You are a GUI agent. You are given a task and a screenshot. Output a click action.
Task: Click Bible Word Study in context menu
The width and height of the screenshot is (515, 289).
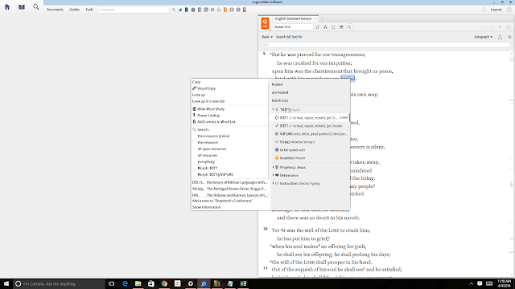(211, 109)
